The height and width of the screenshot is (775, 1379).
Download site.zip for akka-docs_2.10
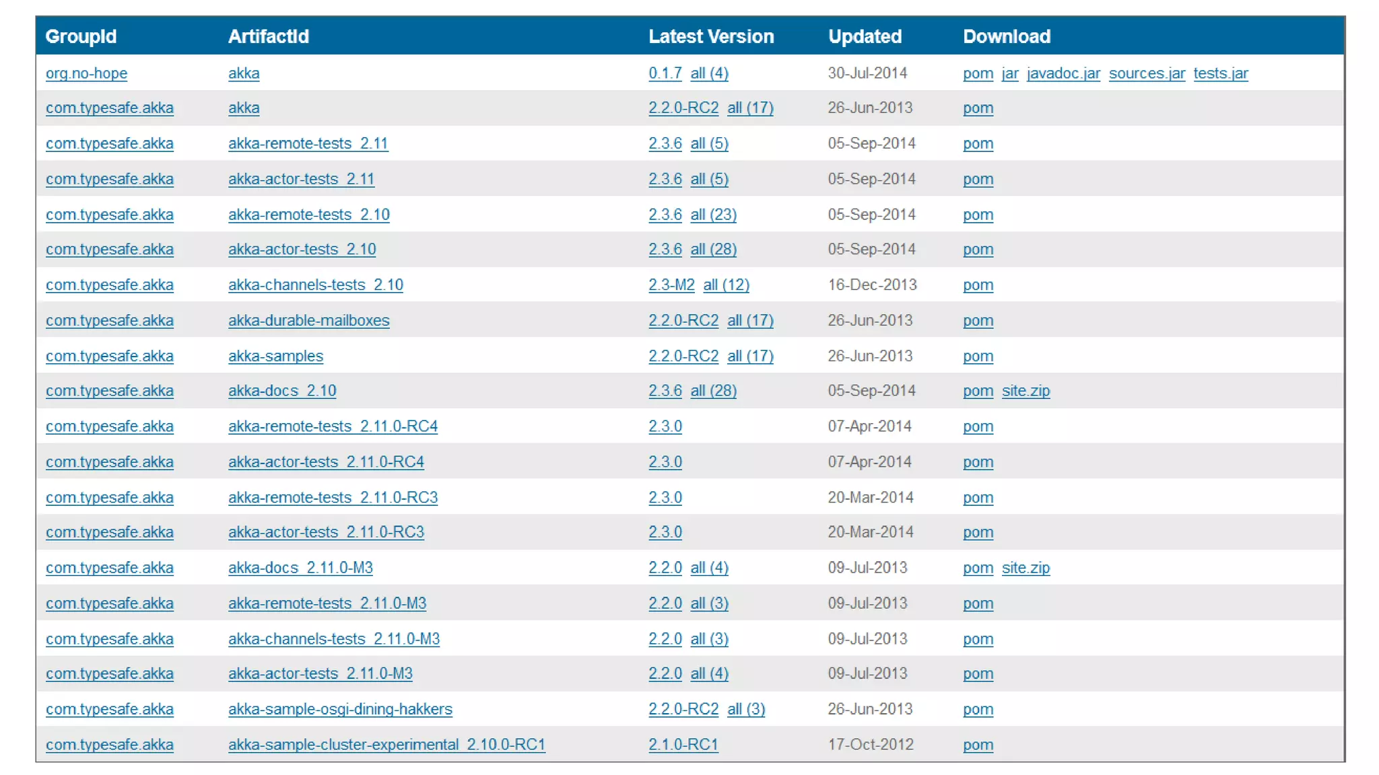pos(1025,391)
